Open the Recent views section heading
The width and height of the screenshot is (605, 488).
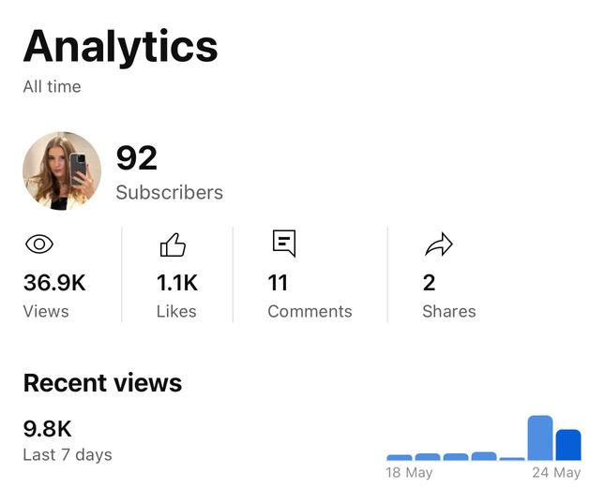point(102,382)
